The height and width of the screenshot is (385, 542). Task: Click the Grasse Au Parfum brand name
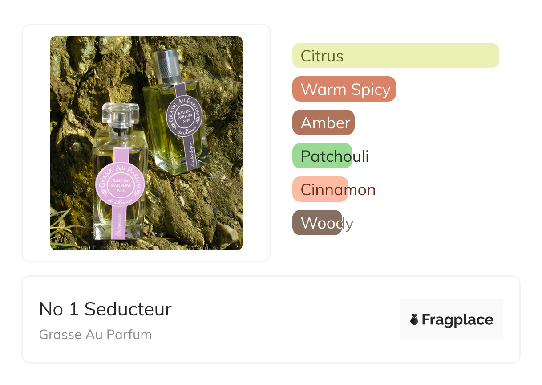point(95,334)
